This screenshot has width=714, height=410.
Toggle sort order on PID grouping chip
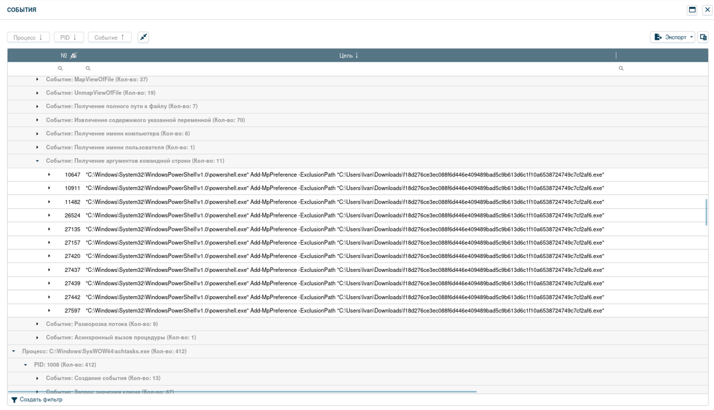click(x=68, y=38)
